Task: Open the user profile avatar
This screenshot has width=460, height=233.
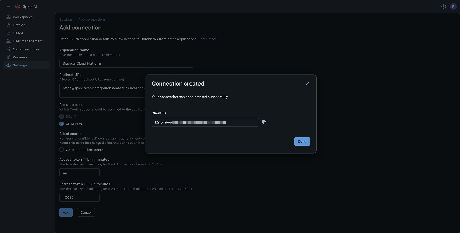Action: tap(453, 6)
